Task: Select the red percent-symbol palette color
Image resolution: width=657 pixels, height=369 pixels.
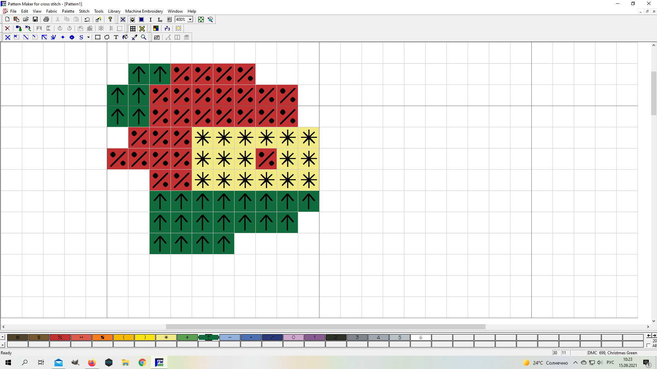Action: [x=60, y=338]
